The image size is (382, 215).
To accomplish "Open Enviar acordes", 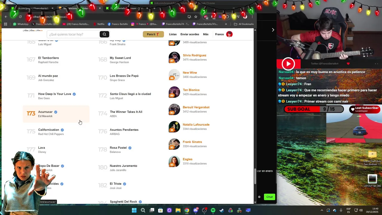I will (190, 34).
